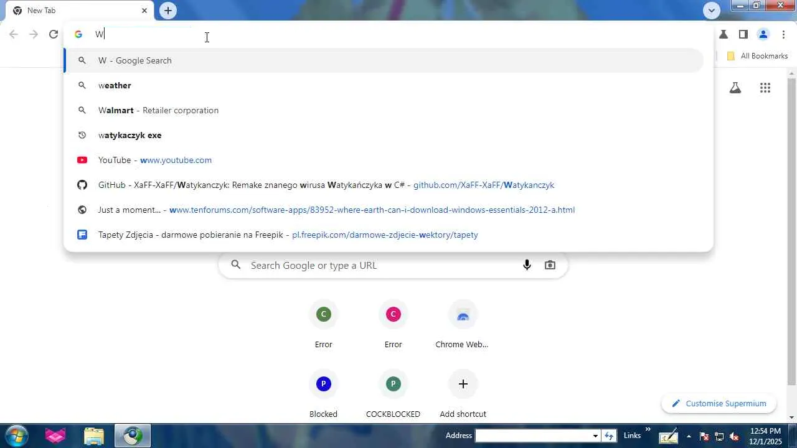The width and height of the screenshot is (797, 448).
Task: Select the New Tab browser tab
Action: 80,11
